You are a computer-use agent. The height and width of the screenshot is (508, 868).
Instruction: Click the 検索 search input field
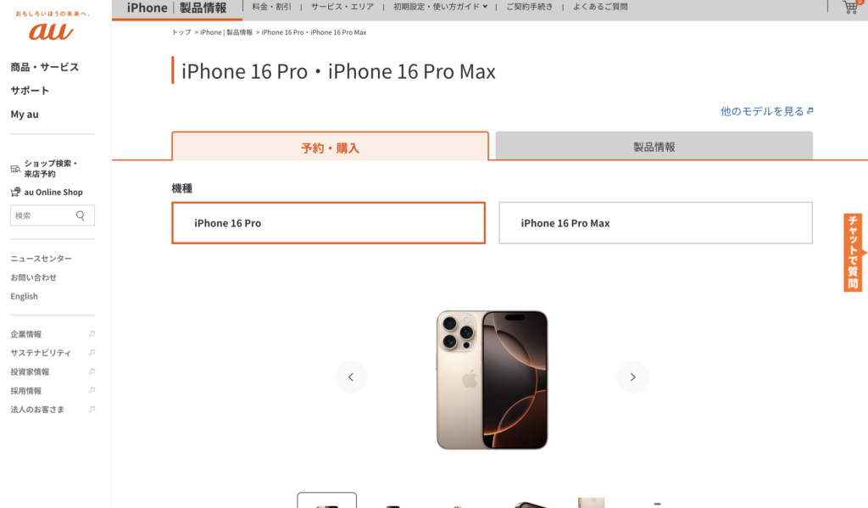coord(42,215)
